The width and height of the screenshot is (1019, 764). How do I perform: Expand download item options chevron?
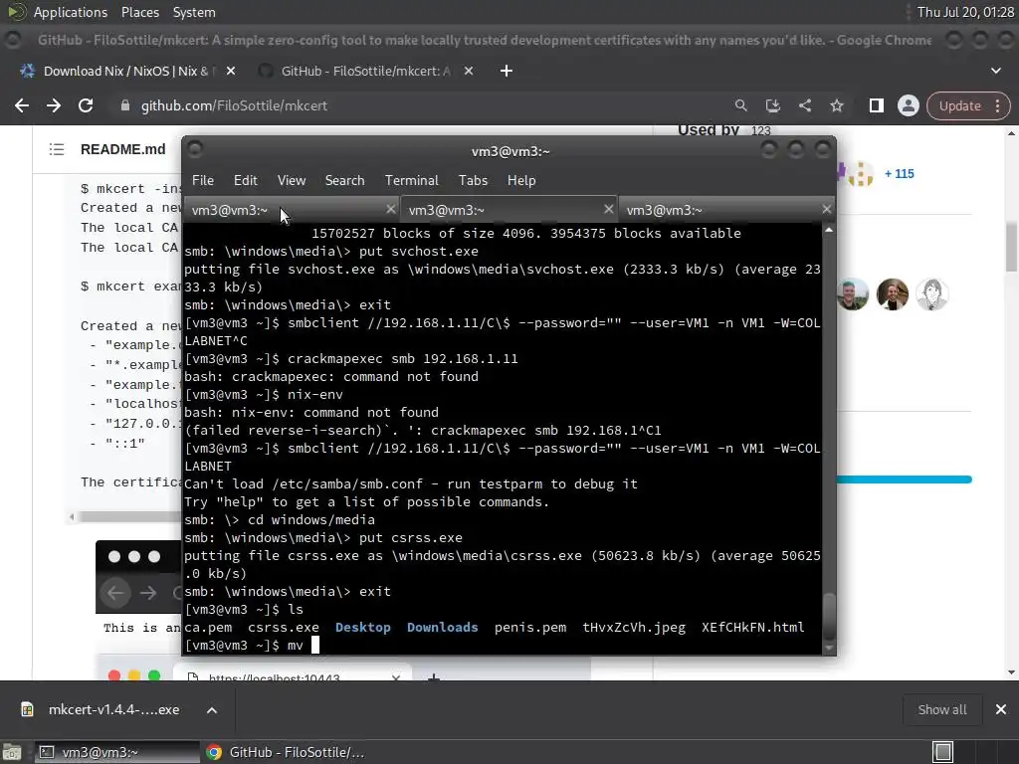click(212, 710)
